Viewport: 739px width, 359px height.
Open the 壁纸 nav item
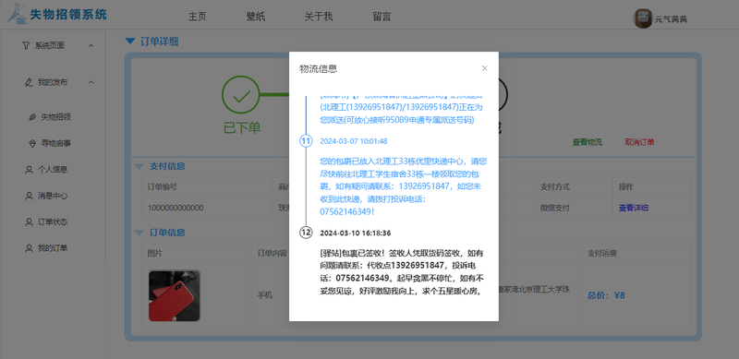(x=256, y=17)
